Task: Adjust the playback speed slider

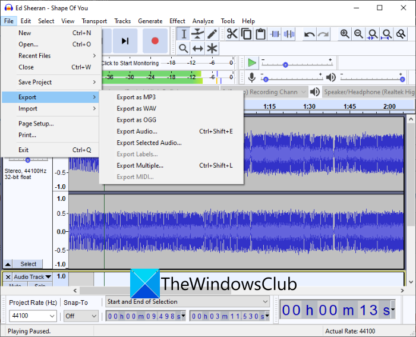Action: (x=297, y=63)
